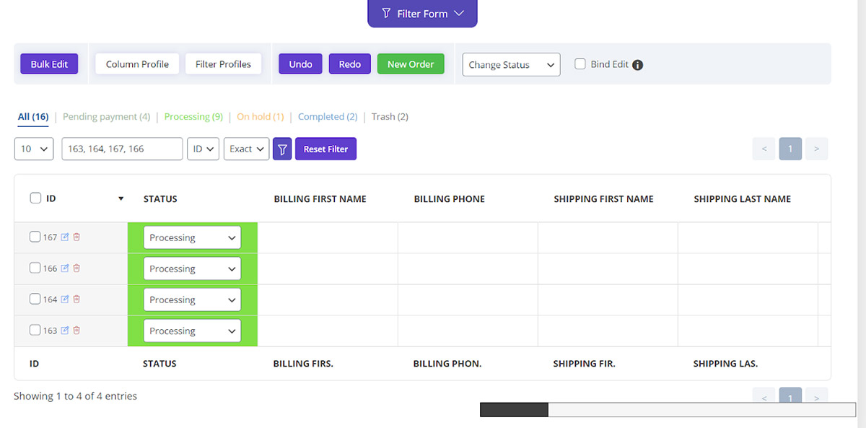Click the Redo button
Image resolution: width=866 pixels, height=428 pixels.
pos(350,64)
